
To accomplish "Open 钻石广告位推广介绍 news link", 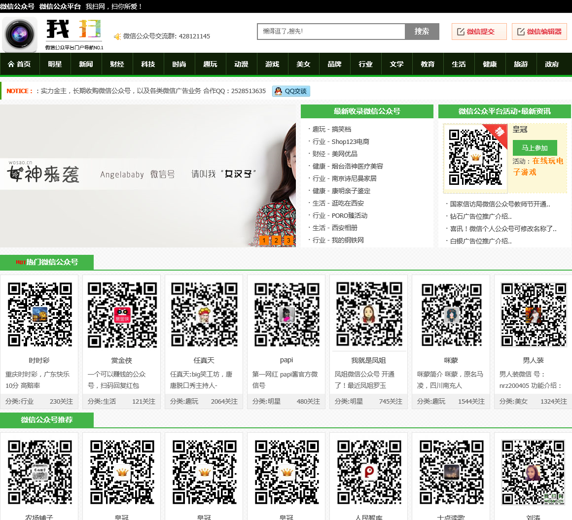I will point(480,216).
